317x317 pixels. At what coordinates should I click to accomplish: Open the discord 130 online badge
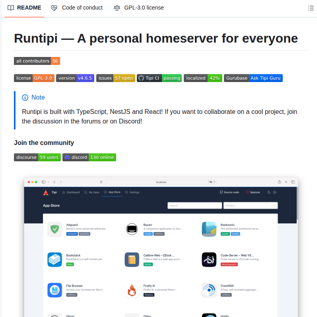click(89, 157)
